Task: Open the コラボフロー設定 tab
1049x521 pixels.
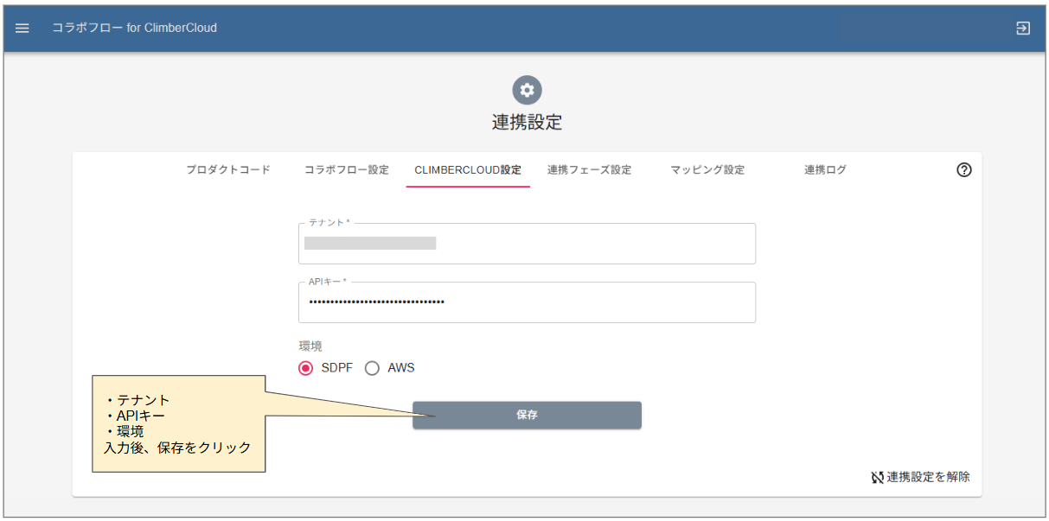Action: [x=346, y=170]
